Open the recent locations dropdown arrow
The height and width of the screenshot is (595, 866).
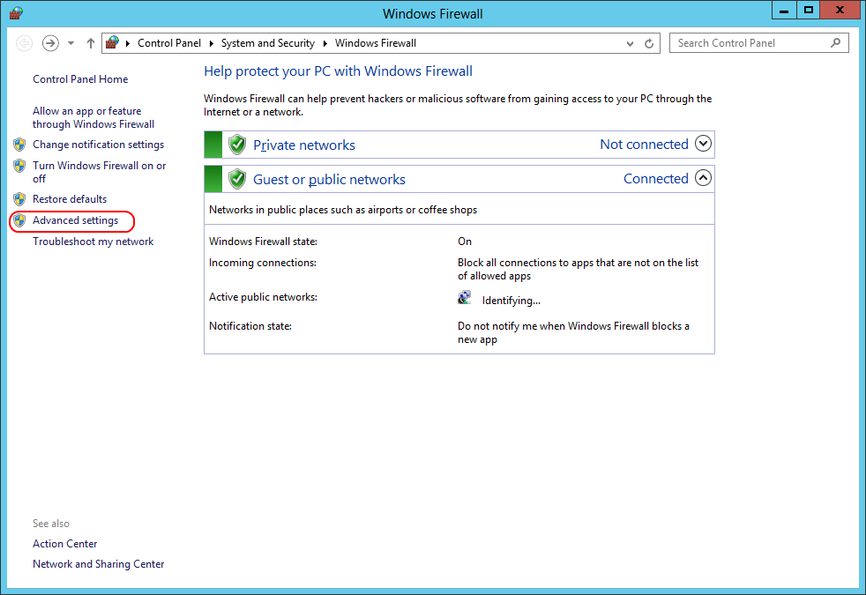tap(71, 43)
